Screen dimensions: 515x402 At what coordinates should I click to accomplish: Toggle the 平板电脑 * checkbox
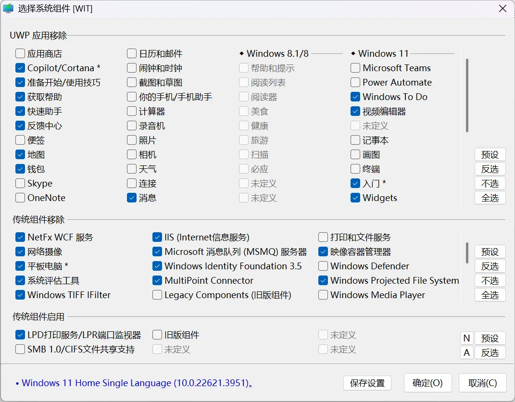[20, 266]
